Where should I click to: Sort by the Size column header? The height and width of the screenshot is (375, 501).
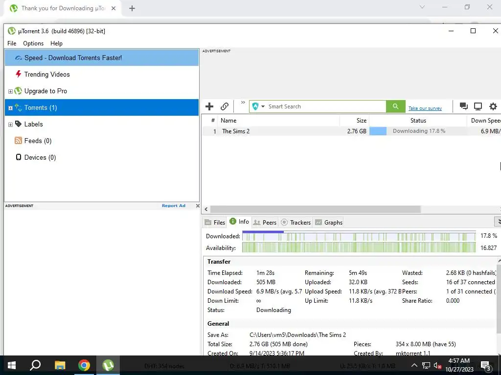point(354,121)
